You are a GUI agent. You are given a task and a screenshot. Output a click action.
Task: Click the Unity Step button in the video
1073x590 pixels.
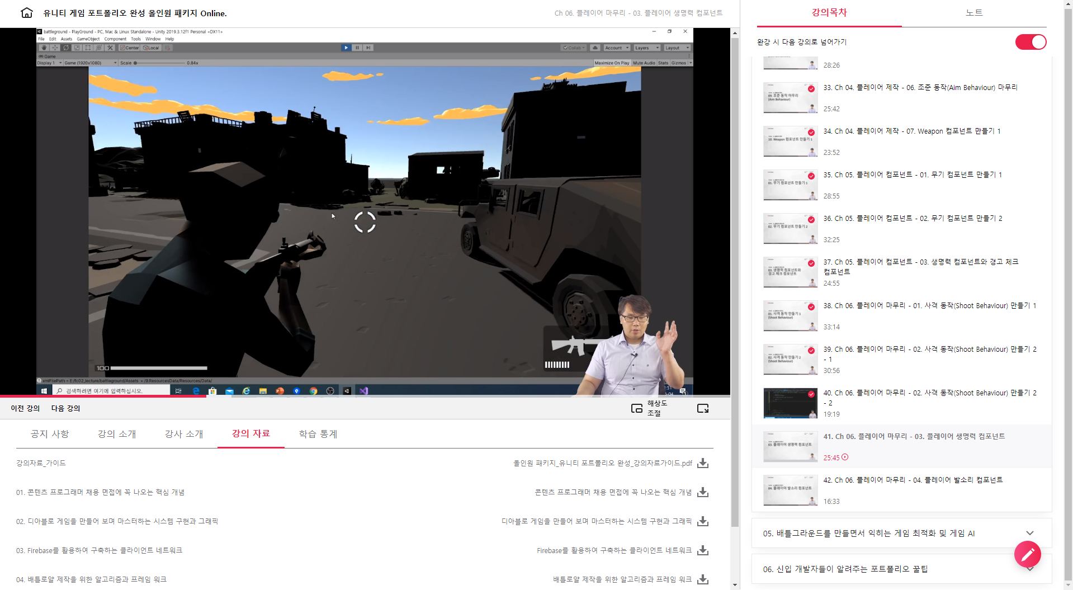tap(368, 48)
